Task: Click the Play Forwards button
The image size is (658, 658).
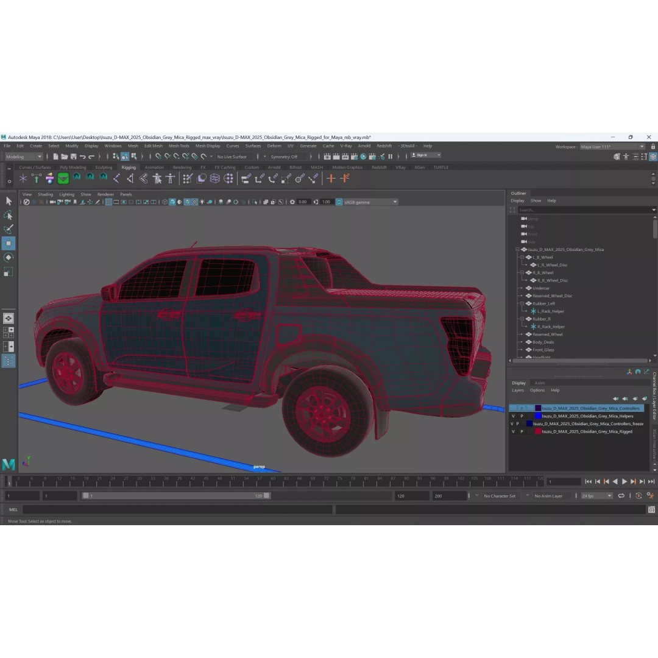Action: point(624,482)
